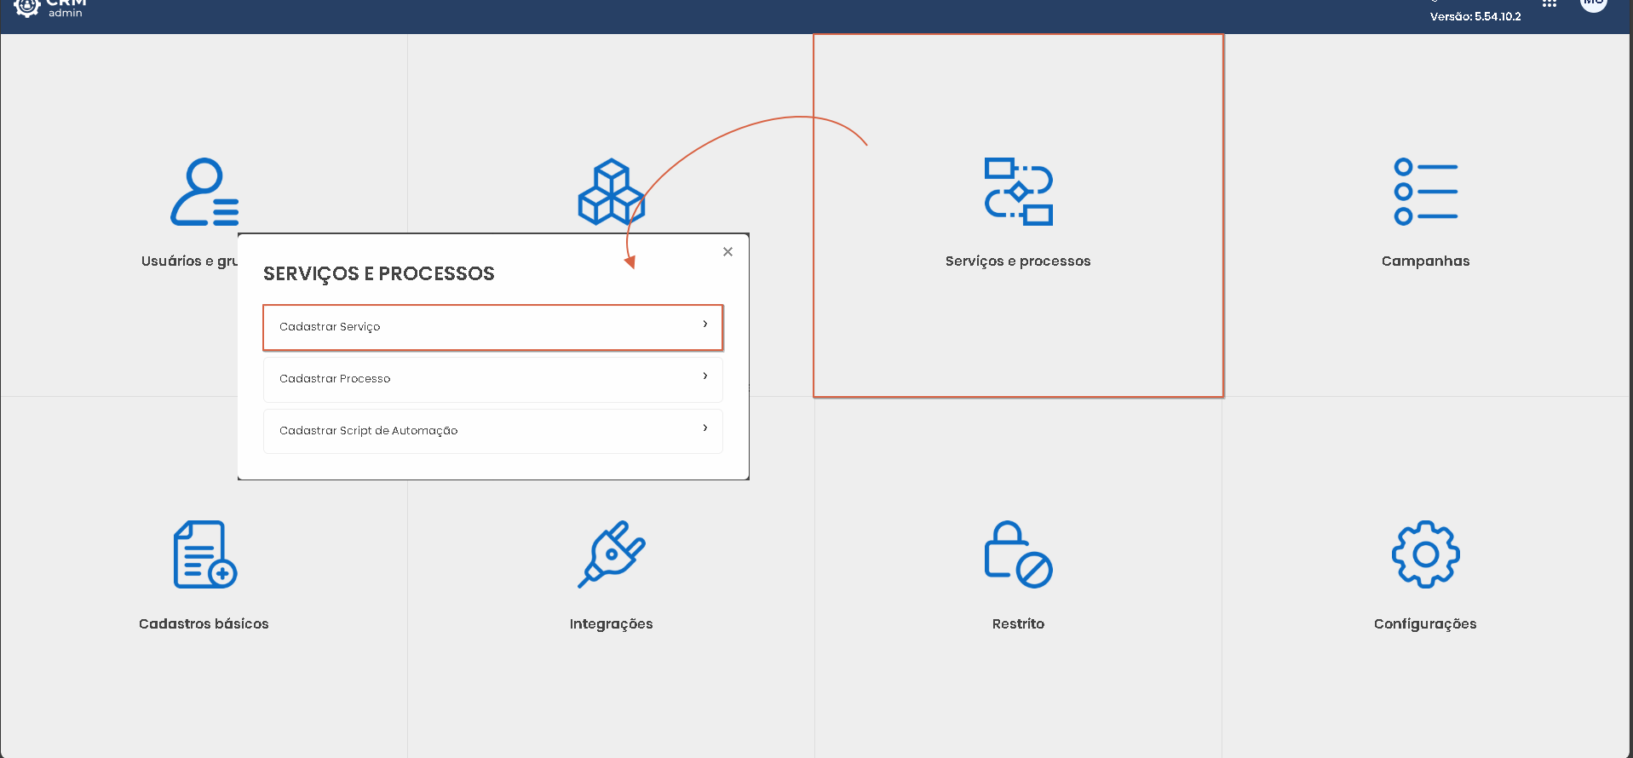Expand the Cadastrar Processo chevron arrow
Viewport: 1633px width, 758px height.
pyautogui.click(x=705, y=376)
